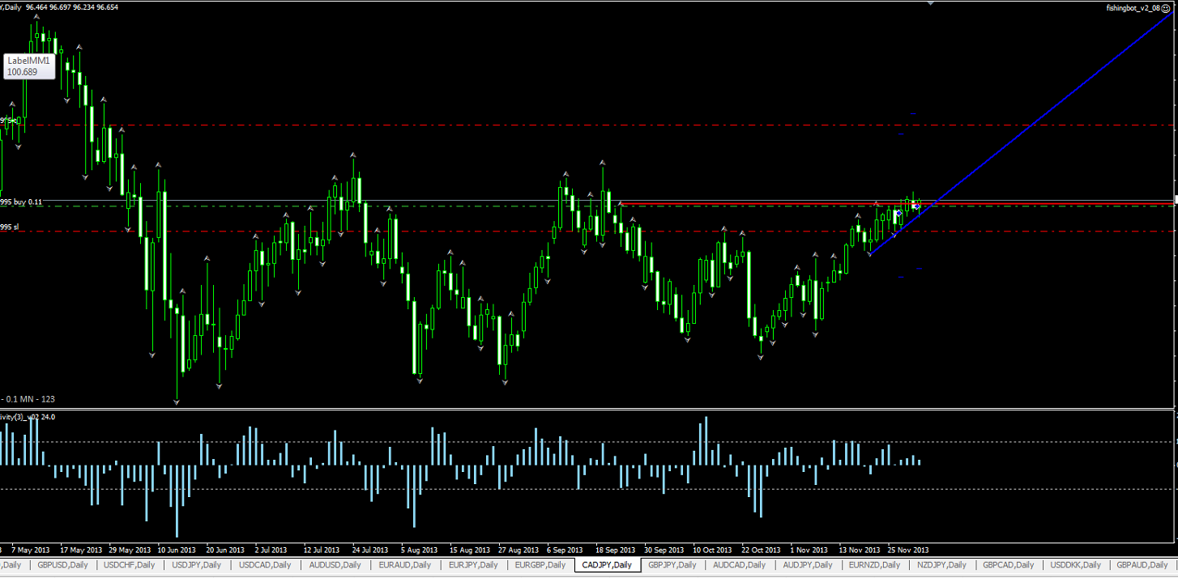Viewport: 1178px width, 578px height.
Task: Switch to the EURNZD,Daily tab
Action: 875,565
